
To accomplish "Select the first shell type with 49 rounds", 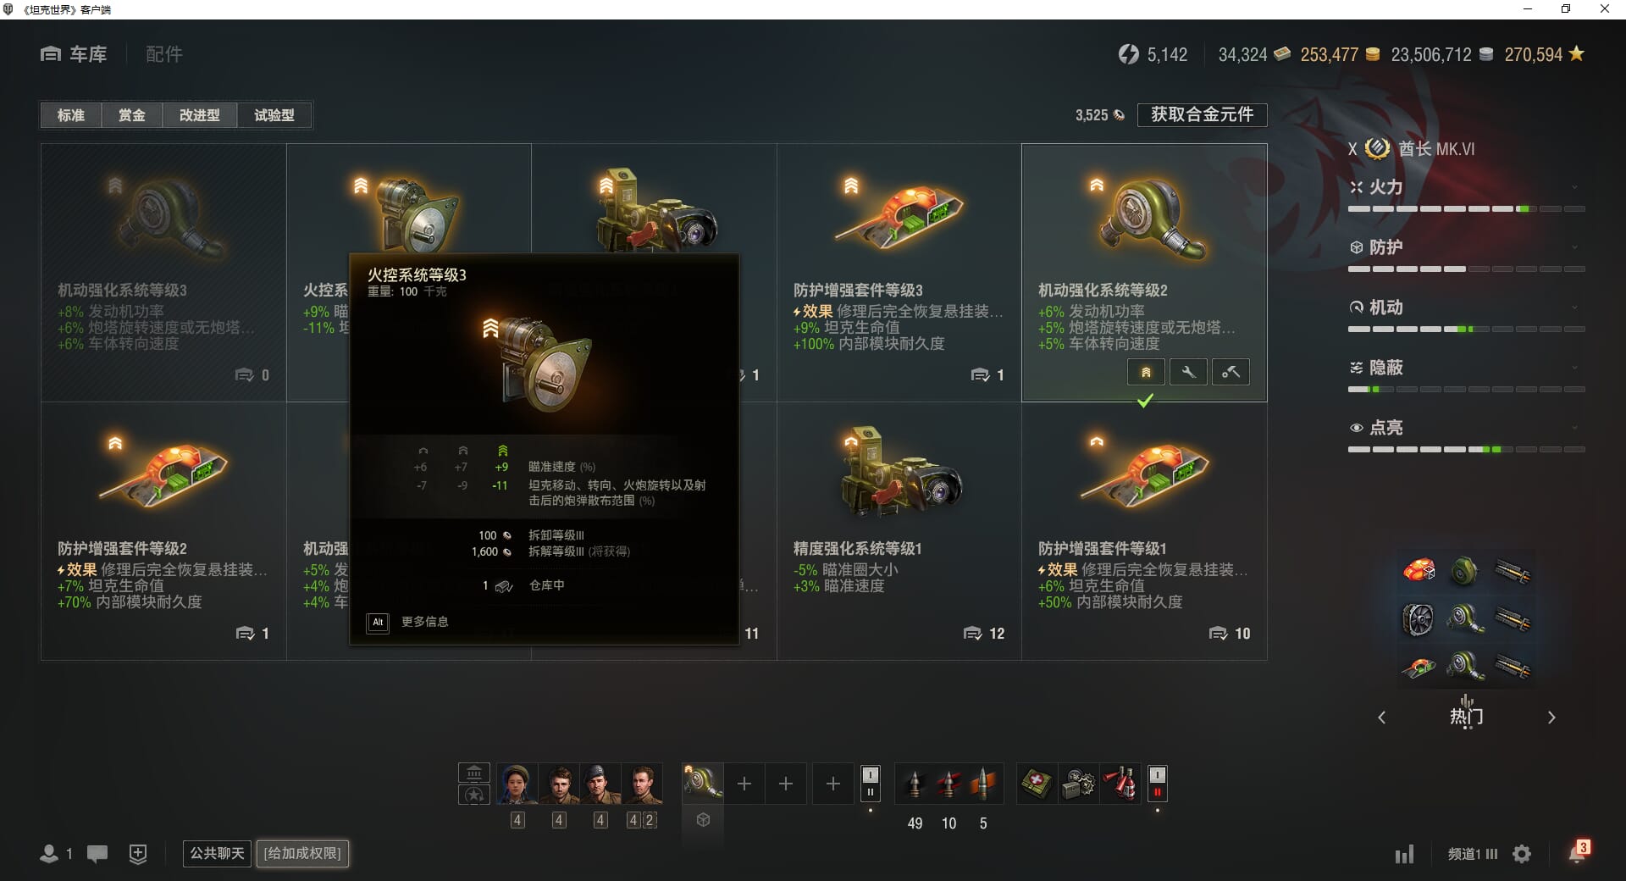I will 915,784.
